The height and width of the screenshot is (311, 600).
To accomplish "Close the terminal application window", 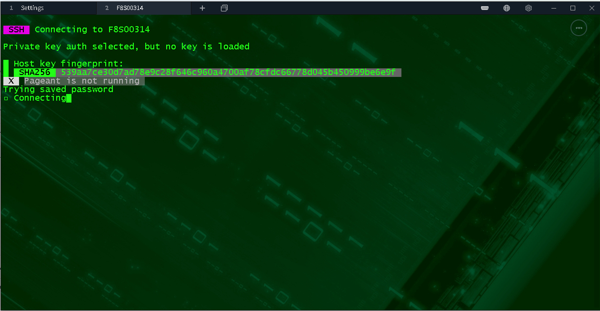I will [x=591, y=8].
